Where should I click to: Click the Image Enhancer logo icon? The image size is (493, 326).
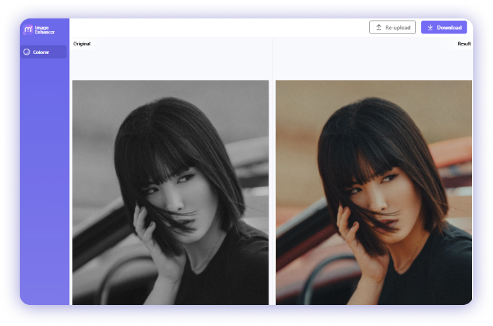[x=27, y=30]
